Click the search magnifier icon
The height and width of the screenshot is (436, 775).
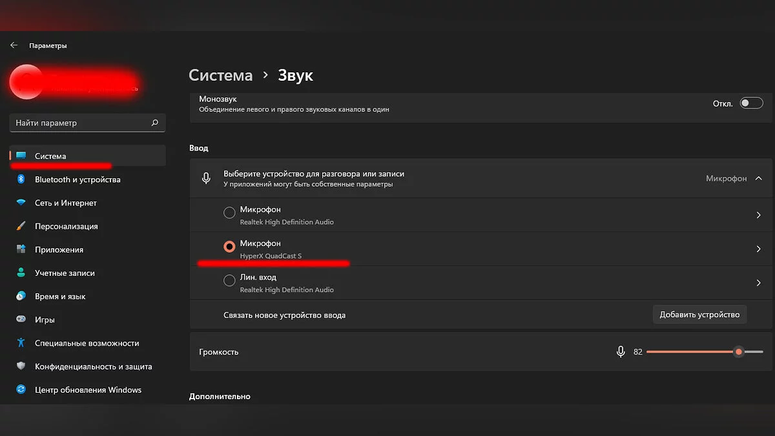[x=154, y=123]
